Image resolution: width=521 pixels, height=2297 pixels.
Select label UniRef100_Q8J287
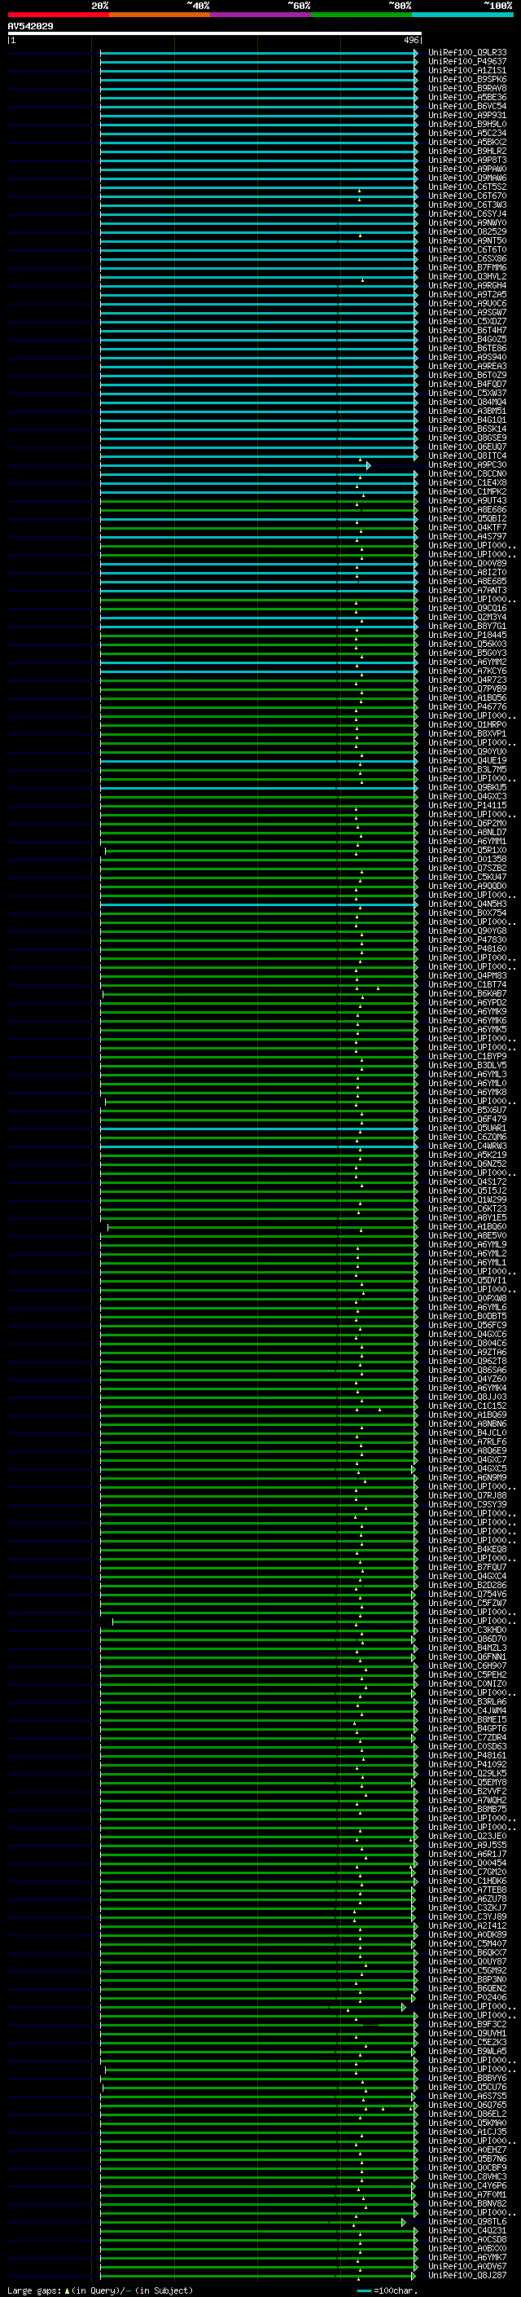click(466, 2276)
